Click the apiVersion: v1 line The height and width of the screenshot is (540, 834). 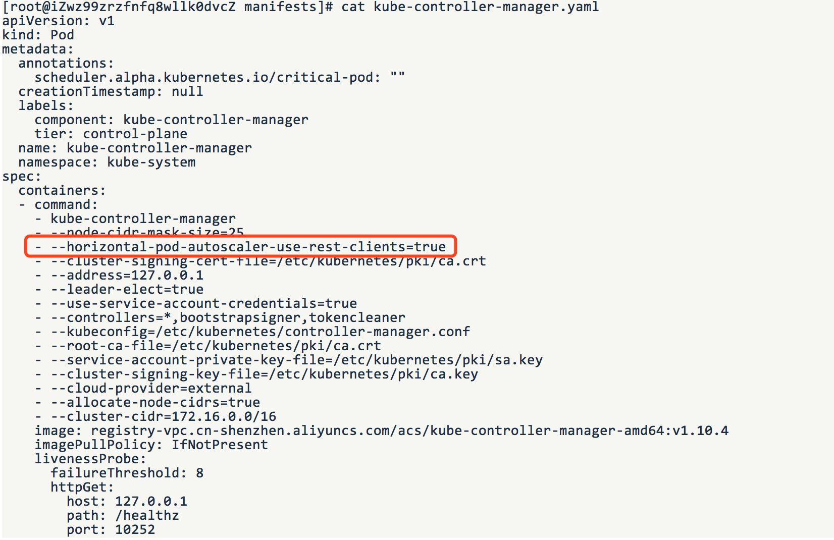59,21
